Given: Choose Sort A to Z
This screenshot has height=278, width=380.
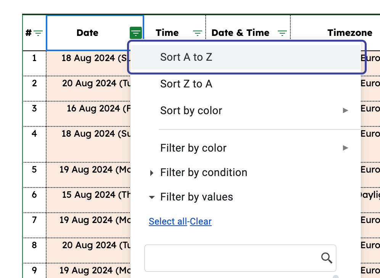Looking at the screenshot, I should point(186,57).
